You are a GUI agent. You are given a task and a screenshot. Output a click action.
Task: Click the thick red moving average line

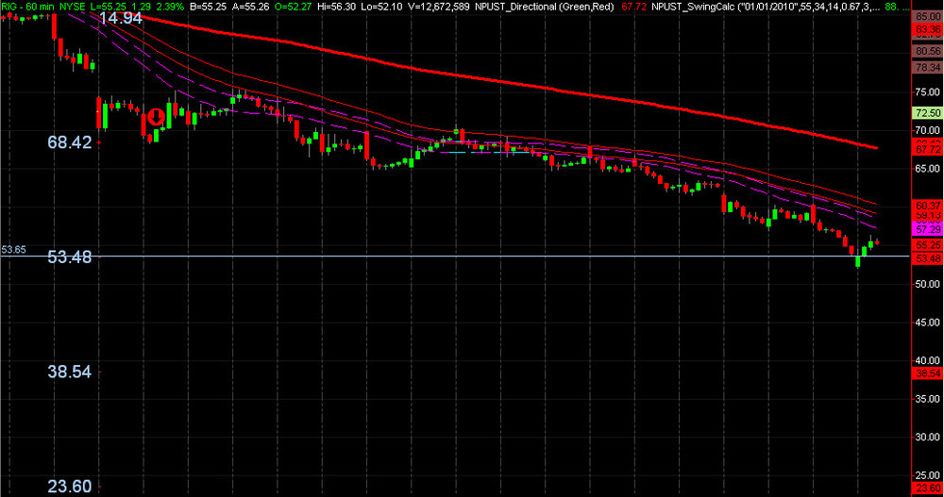coord(499,80)
